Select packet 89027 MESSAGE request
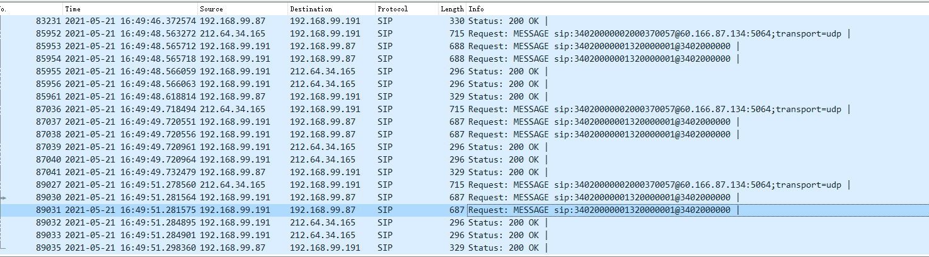Screen dimensions: 929x257 252,185
